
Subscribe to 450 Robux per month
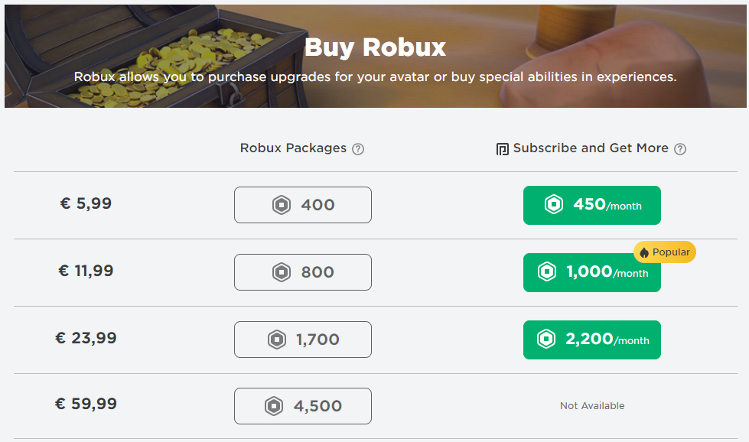(592, 205)
